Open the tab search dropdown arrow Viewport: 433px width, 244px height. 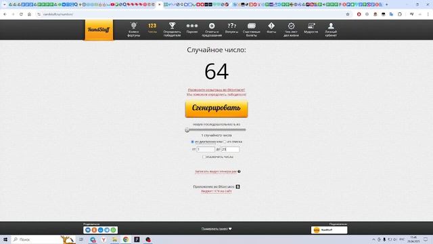tap(4, 5)
